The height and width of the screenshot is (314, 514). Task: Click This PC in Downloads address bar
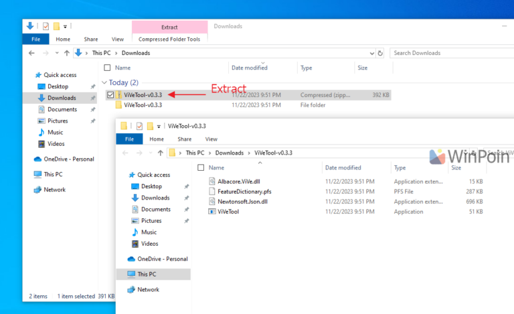(x=101, y=53)
